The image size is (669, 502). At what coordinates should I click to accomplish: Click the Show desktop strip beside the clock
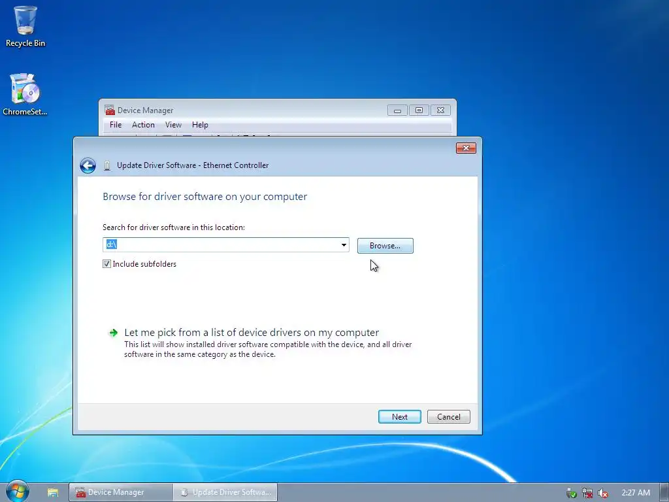coord(664,492)
